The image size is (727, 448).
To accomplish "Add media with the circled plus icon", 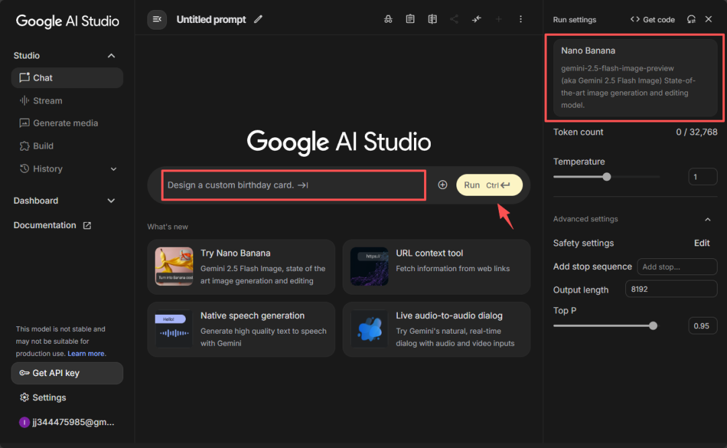I will (x=442, y=185).
